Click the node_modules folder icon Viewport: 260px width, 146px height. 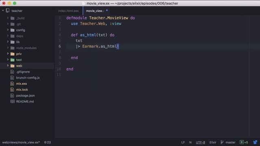pyautogui.click(x=13, y=48)
